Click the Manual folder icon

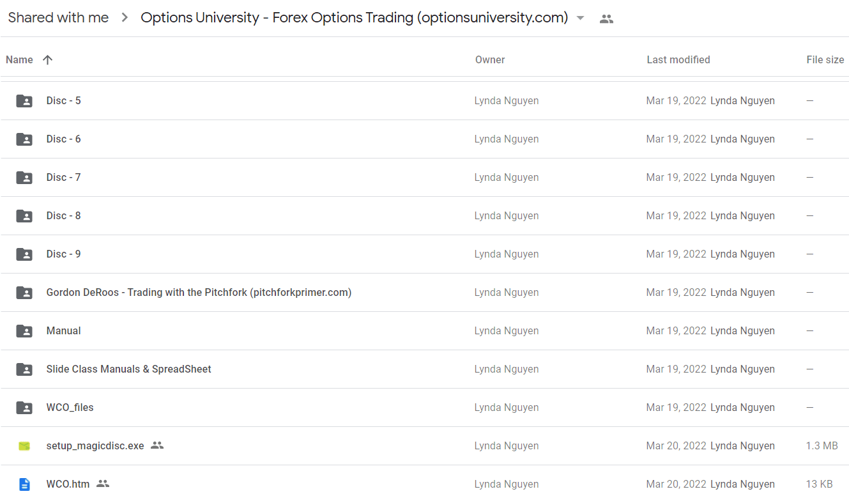24,330
